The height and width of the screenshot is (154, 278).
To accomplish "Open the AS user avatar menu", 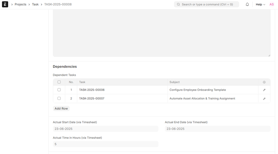I will click(271, 5).
